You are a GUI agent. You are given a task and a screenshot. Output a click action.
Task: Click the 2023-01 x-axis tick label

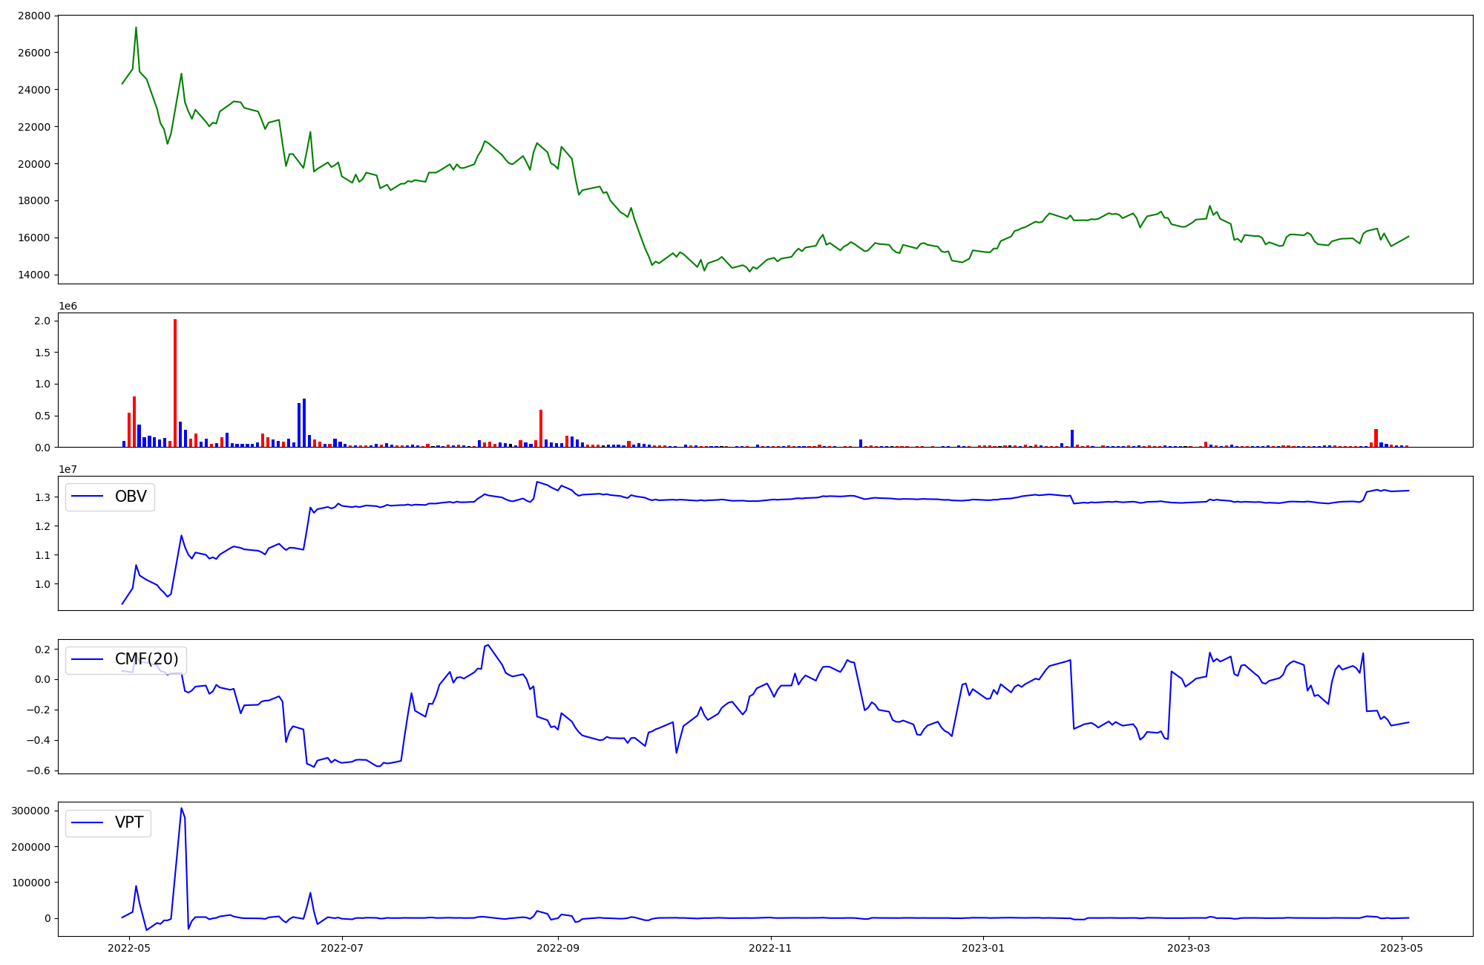[984, 947]
